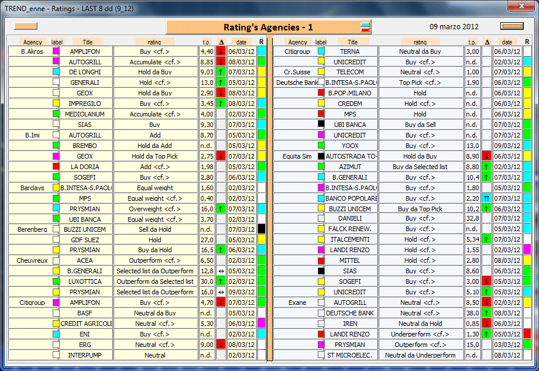Click the red-blue icon beside Rating's Agencies title

coord(365,27)
